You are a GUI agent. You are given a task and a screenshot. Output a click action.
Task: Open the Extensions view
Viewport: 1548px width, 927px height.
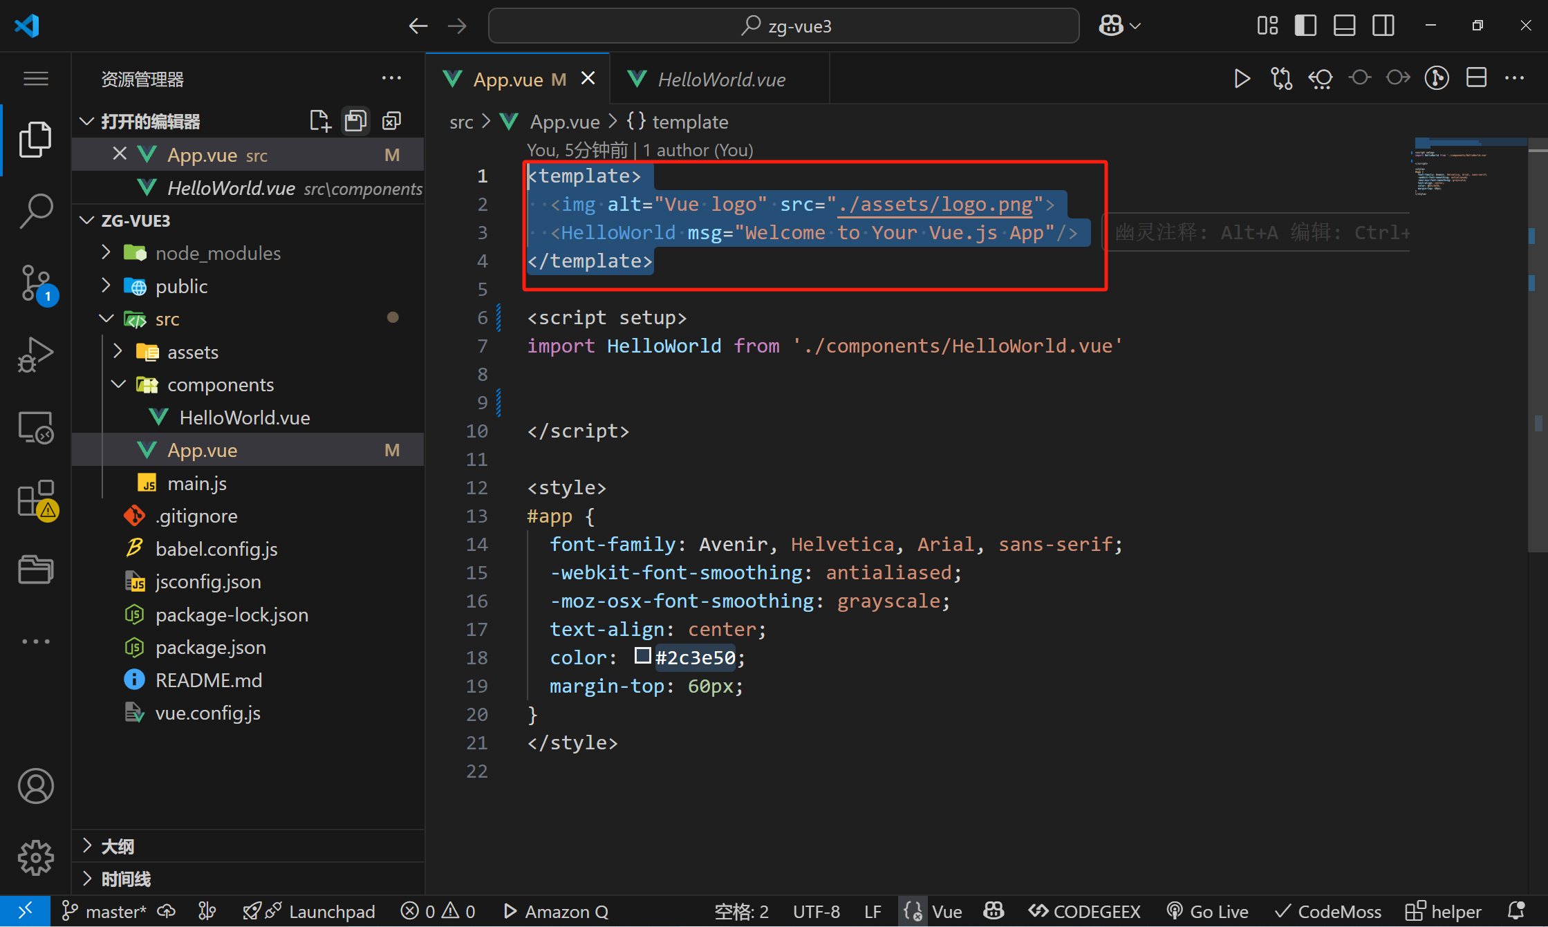click(x=35, y=498)
